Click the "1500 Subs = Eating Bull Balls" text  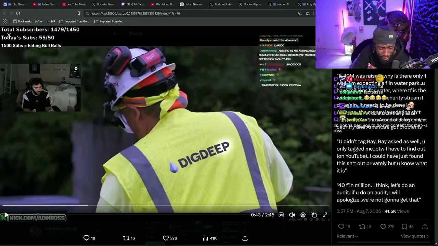[31, 45]
